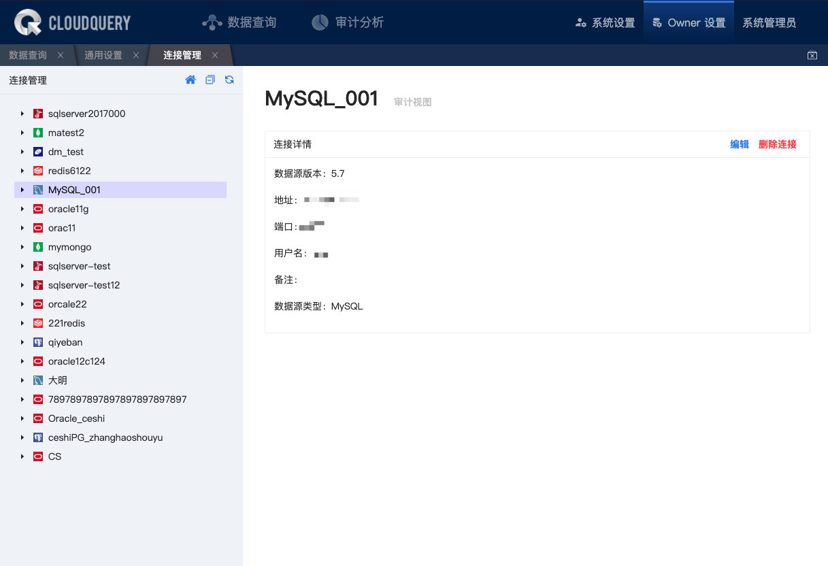Click the collapse-all icon in 连接管理 panel
This screenshot has width=828, height=566.
click(210, 80)
